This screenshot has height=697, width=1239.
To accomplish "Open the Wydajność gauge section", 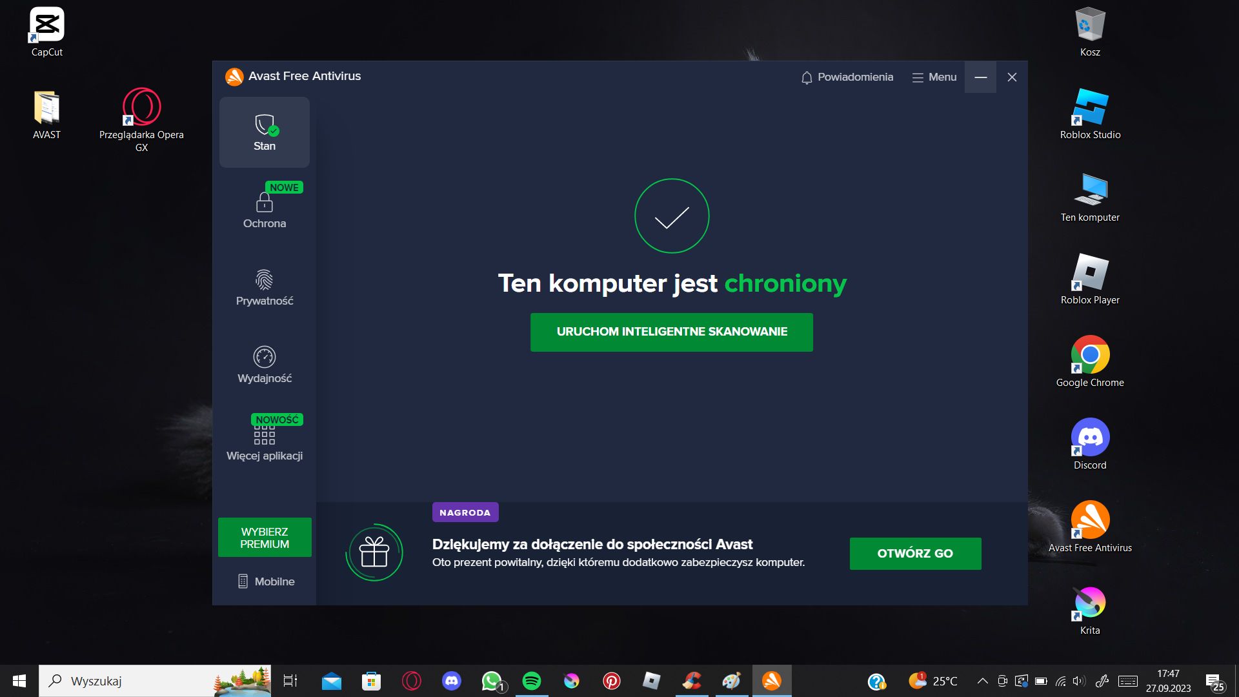I will [x=264, y=365].
